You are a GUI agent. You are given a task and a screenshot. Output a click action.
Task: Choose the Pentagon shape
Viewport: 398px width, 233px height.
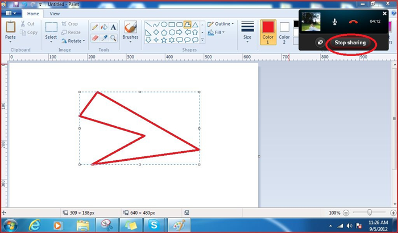pyautogui.click(x=164, y=32)
